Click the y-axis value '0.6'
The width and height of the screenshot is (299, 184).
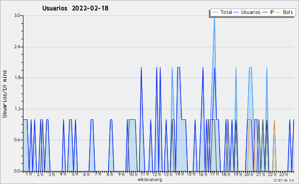17,140
